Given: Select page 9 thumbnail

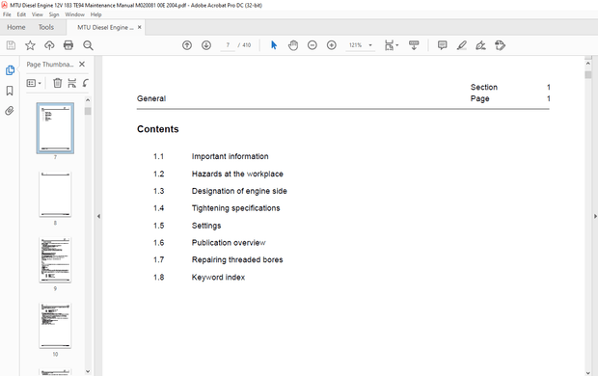Looking at the screenshot, I should (x=55, y=260).
